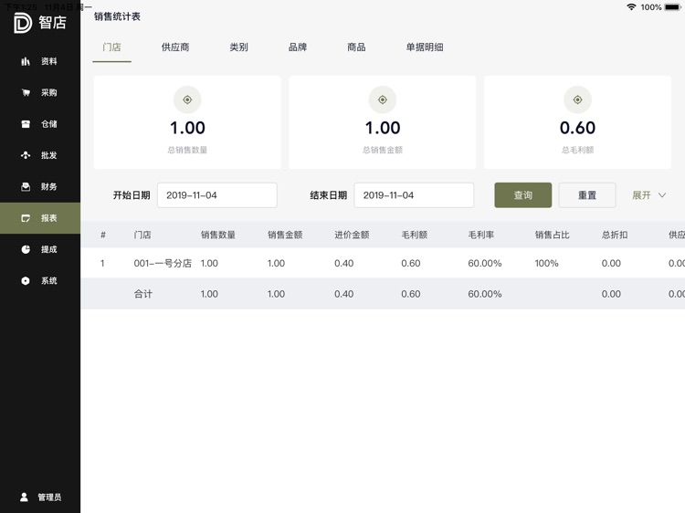This screenshot has width=685, height=513.
Task: Click the target icon above 总毛利额
Action: [577, 99]
